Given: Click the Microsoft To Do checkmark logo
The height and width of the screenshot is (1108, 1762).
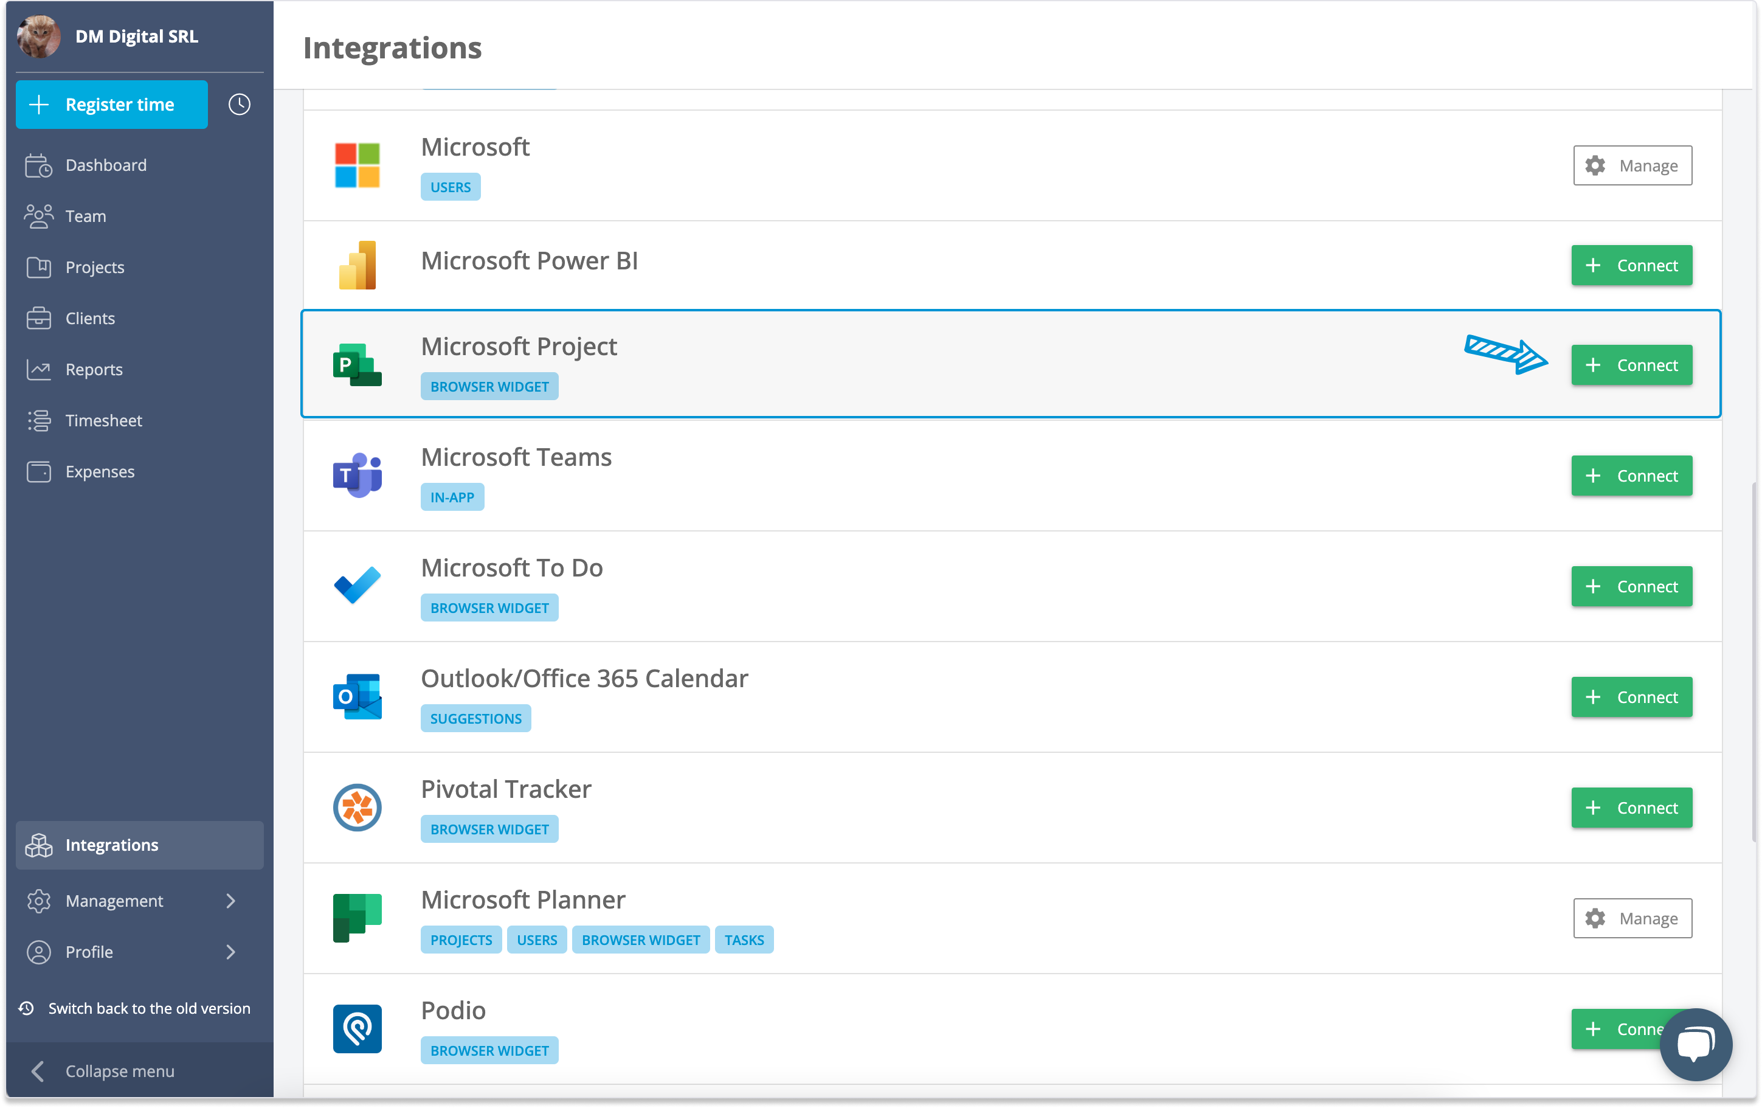Looking at the screenshot, I should (357, 586).
